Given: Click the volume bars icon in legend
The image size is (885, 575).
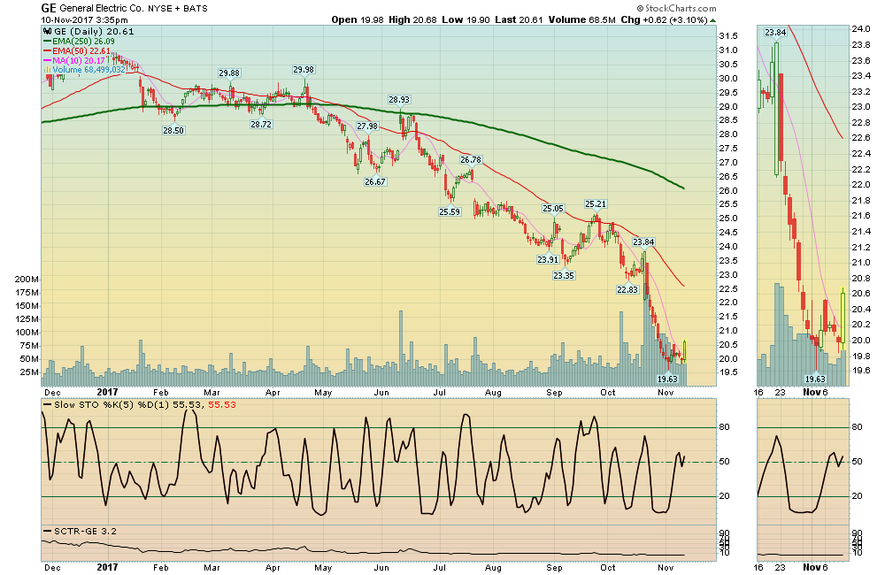Looking at the screenshot, I should click(x=48, y=70).
